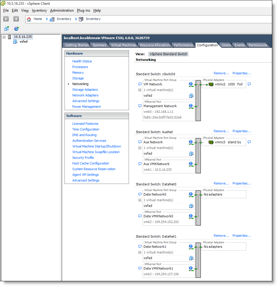
Task: Select vsfed VM in inventory tree
Action: click(23, 42)
